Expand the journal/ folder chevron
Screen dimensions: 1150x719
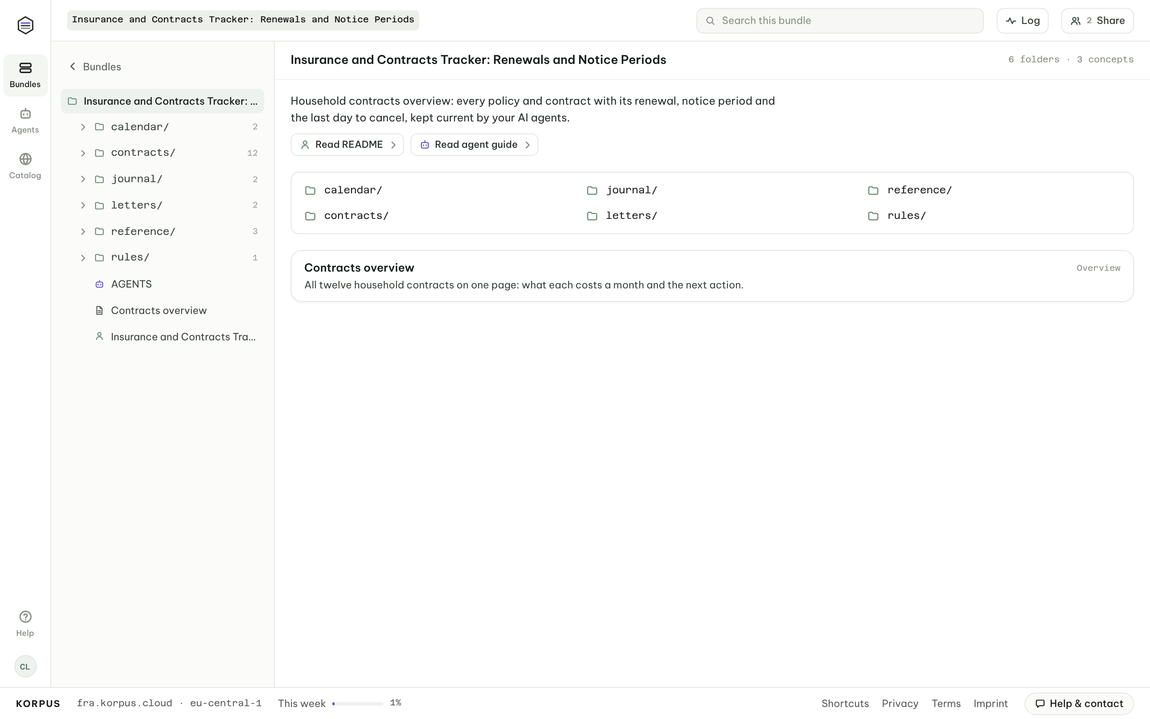tap(83, 179)
